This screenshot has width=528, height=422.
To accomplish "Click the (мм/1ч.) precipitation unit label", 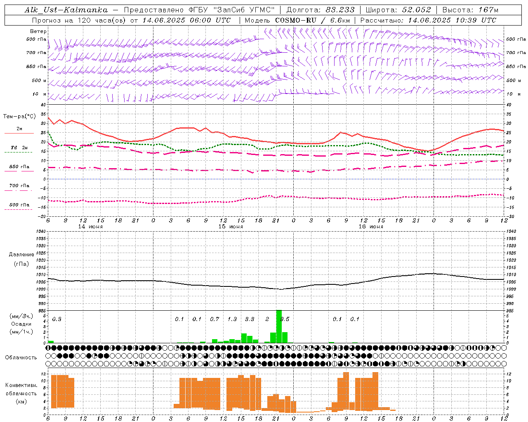I will [x=21, y=332].
